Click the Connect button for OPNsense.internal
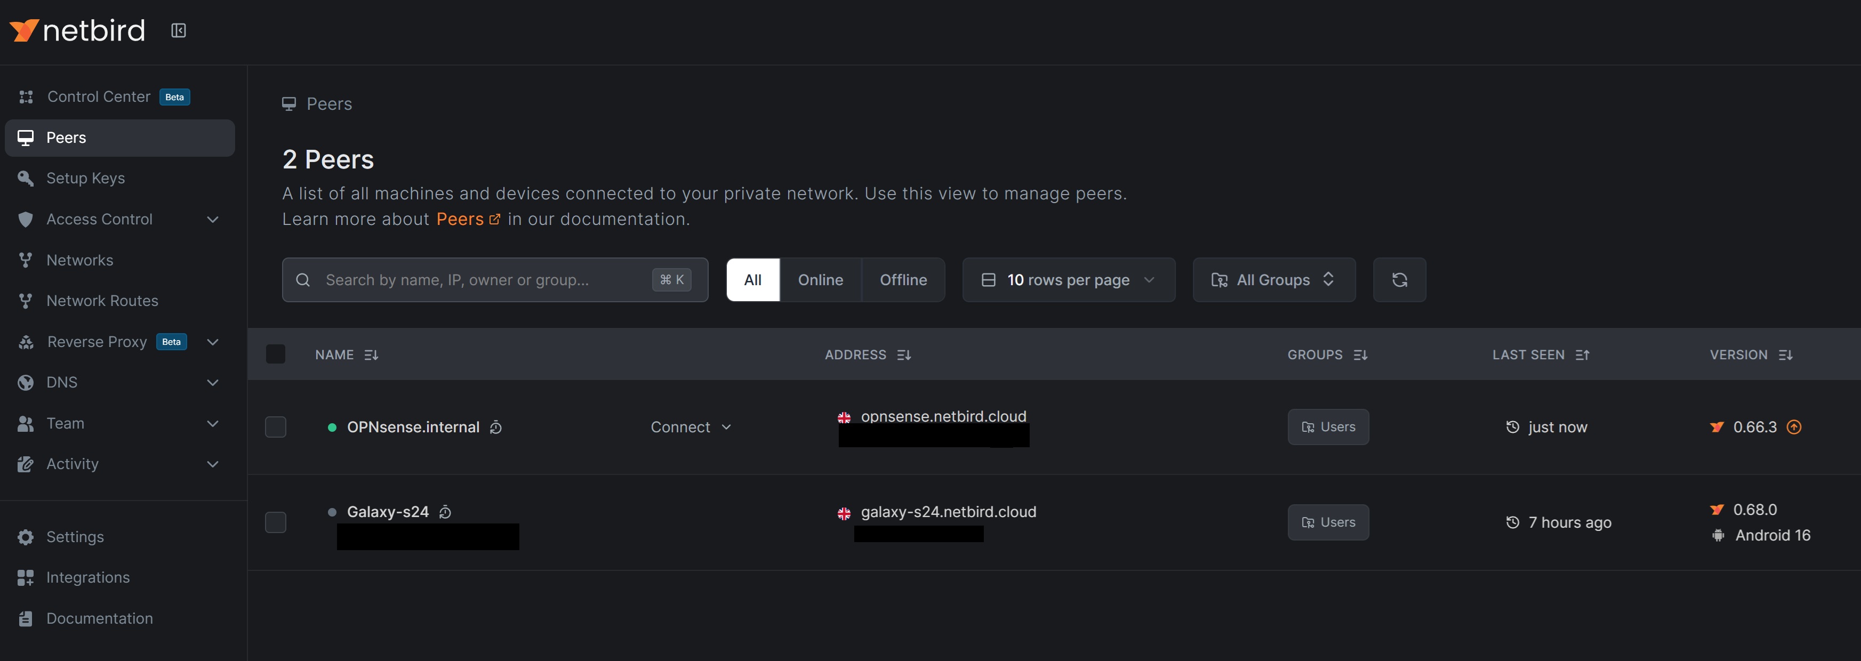 click(690, 427)
